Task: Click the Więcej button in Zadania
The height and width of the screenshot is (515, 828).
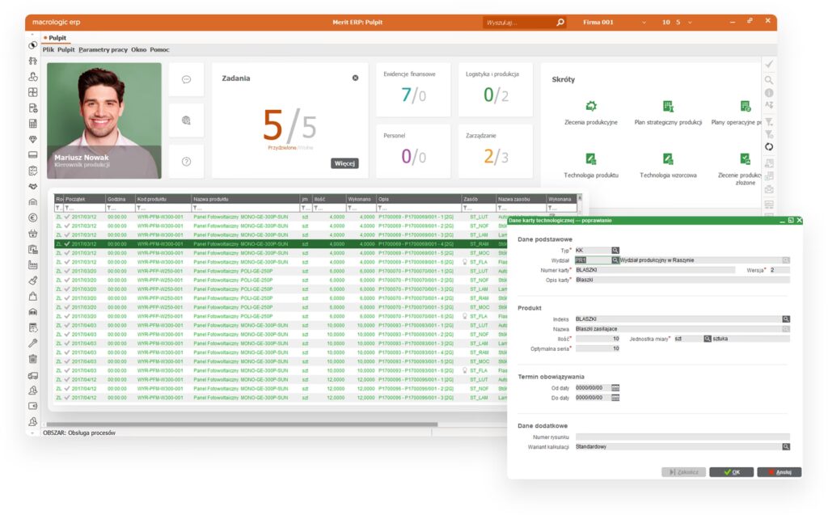Action: click(344, 163)
